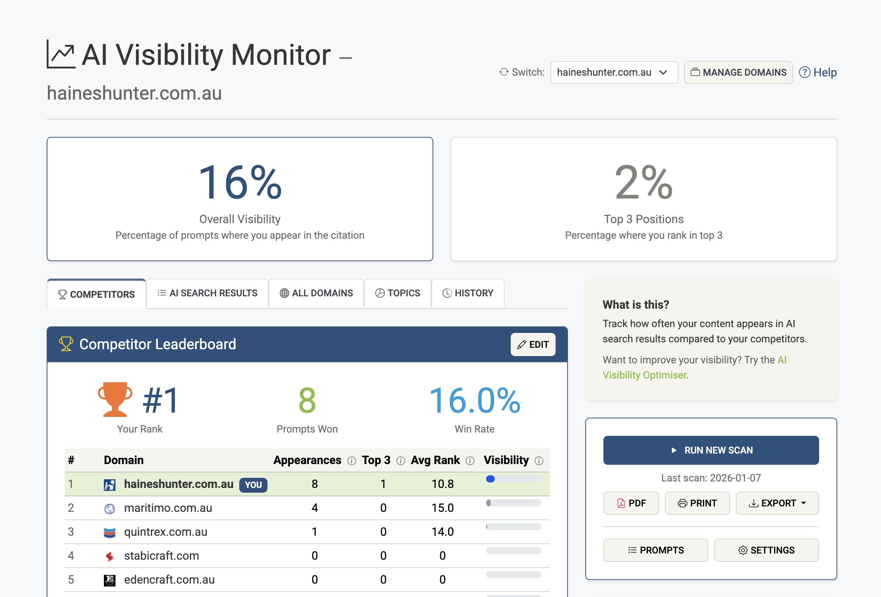Click the edencraft.com.au favicon icon
The width and height of the screenshot is (881, 597).
point(110,580)
